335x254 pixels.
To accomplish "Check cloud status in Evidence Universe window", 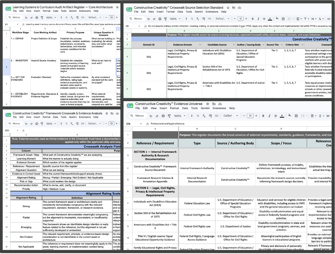I will 220,104.
